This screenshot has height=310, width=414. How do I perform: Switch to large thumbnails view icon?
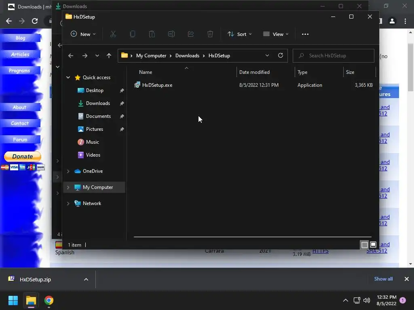tap(373, 245)
